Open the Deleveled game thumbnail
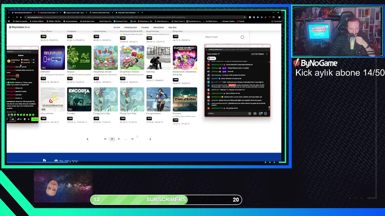This screenshot has height=216, width=385. [x=53, y=58]
